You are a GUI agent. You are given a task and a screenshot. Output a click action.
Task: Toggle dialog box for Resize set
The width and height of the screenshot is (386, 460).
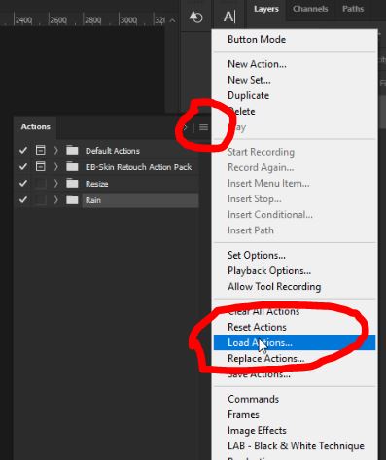click(41, 183)
